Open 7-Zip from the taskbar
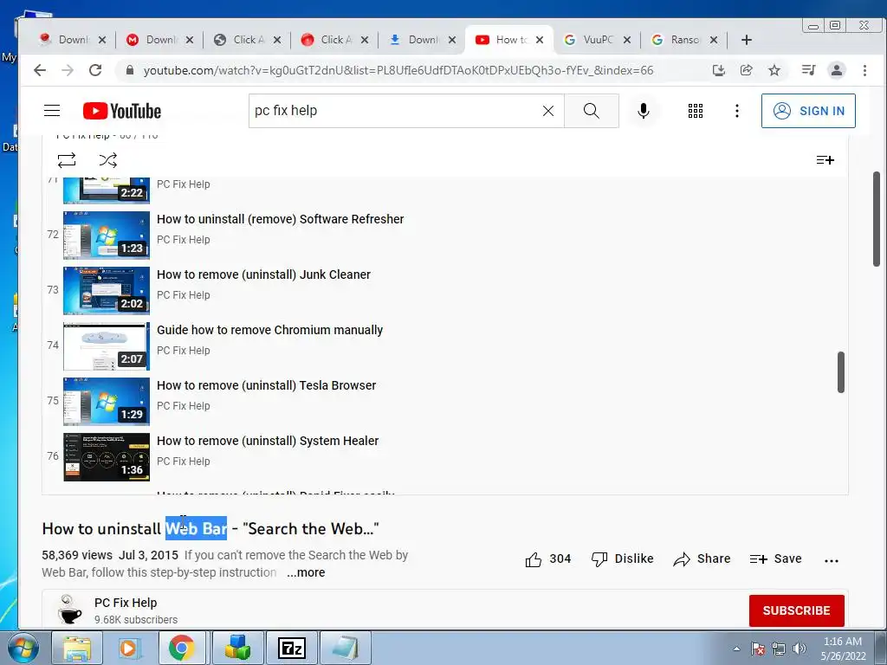 coord(292,648)
